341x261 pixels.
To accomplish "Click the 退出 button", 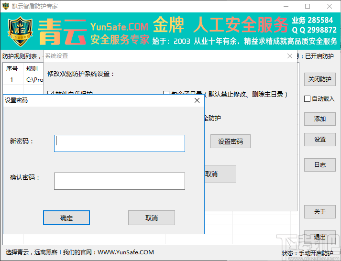I will point(319,237).
